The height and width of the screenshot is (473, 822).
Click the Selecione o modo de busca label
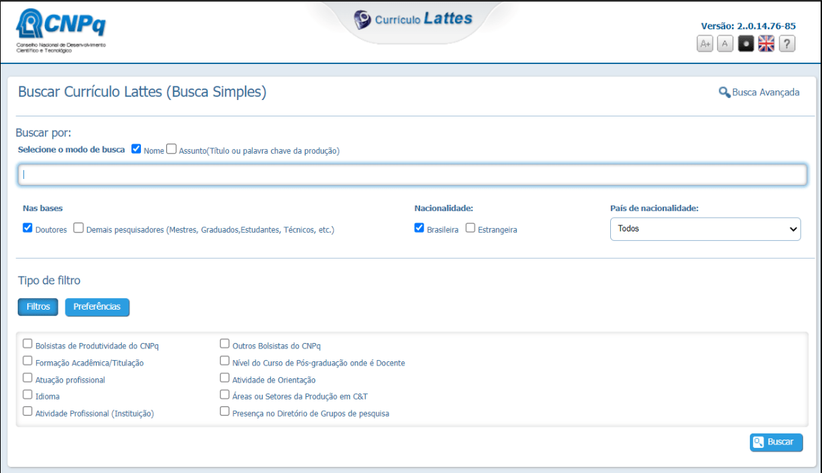(x=72, y=150)
